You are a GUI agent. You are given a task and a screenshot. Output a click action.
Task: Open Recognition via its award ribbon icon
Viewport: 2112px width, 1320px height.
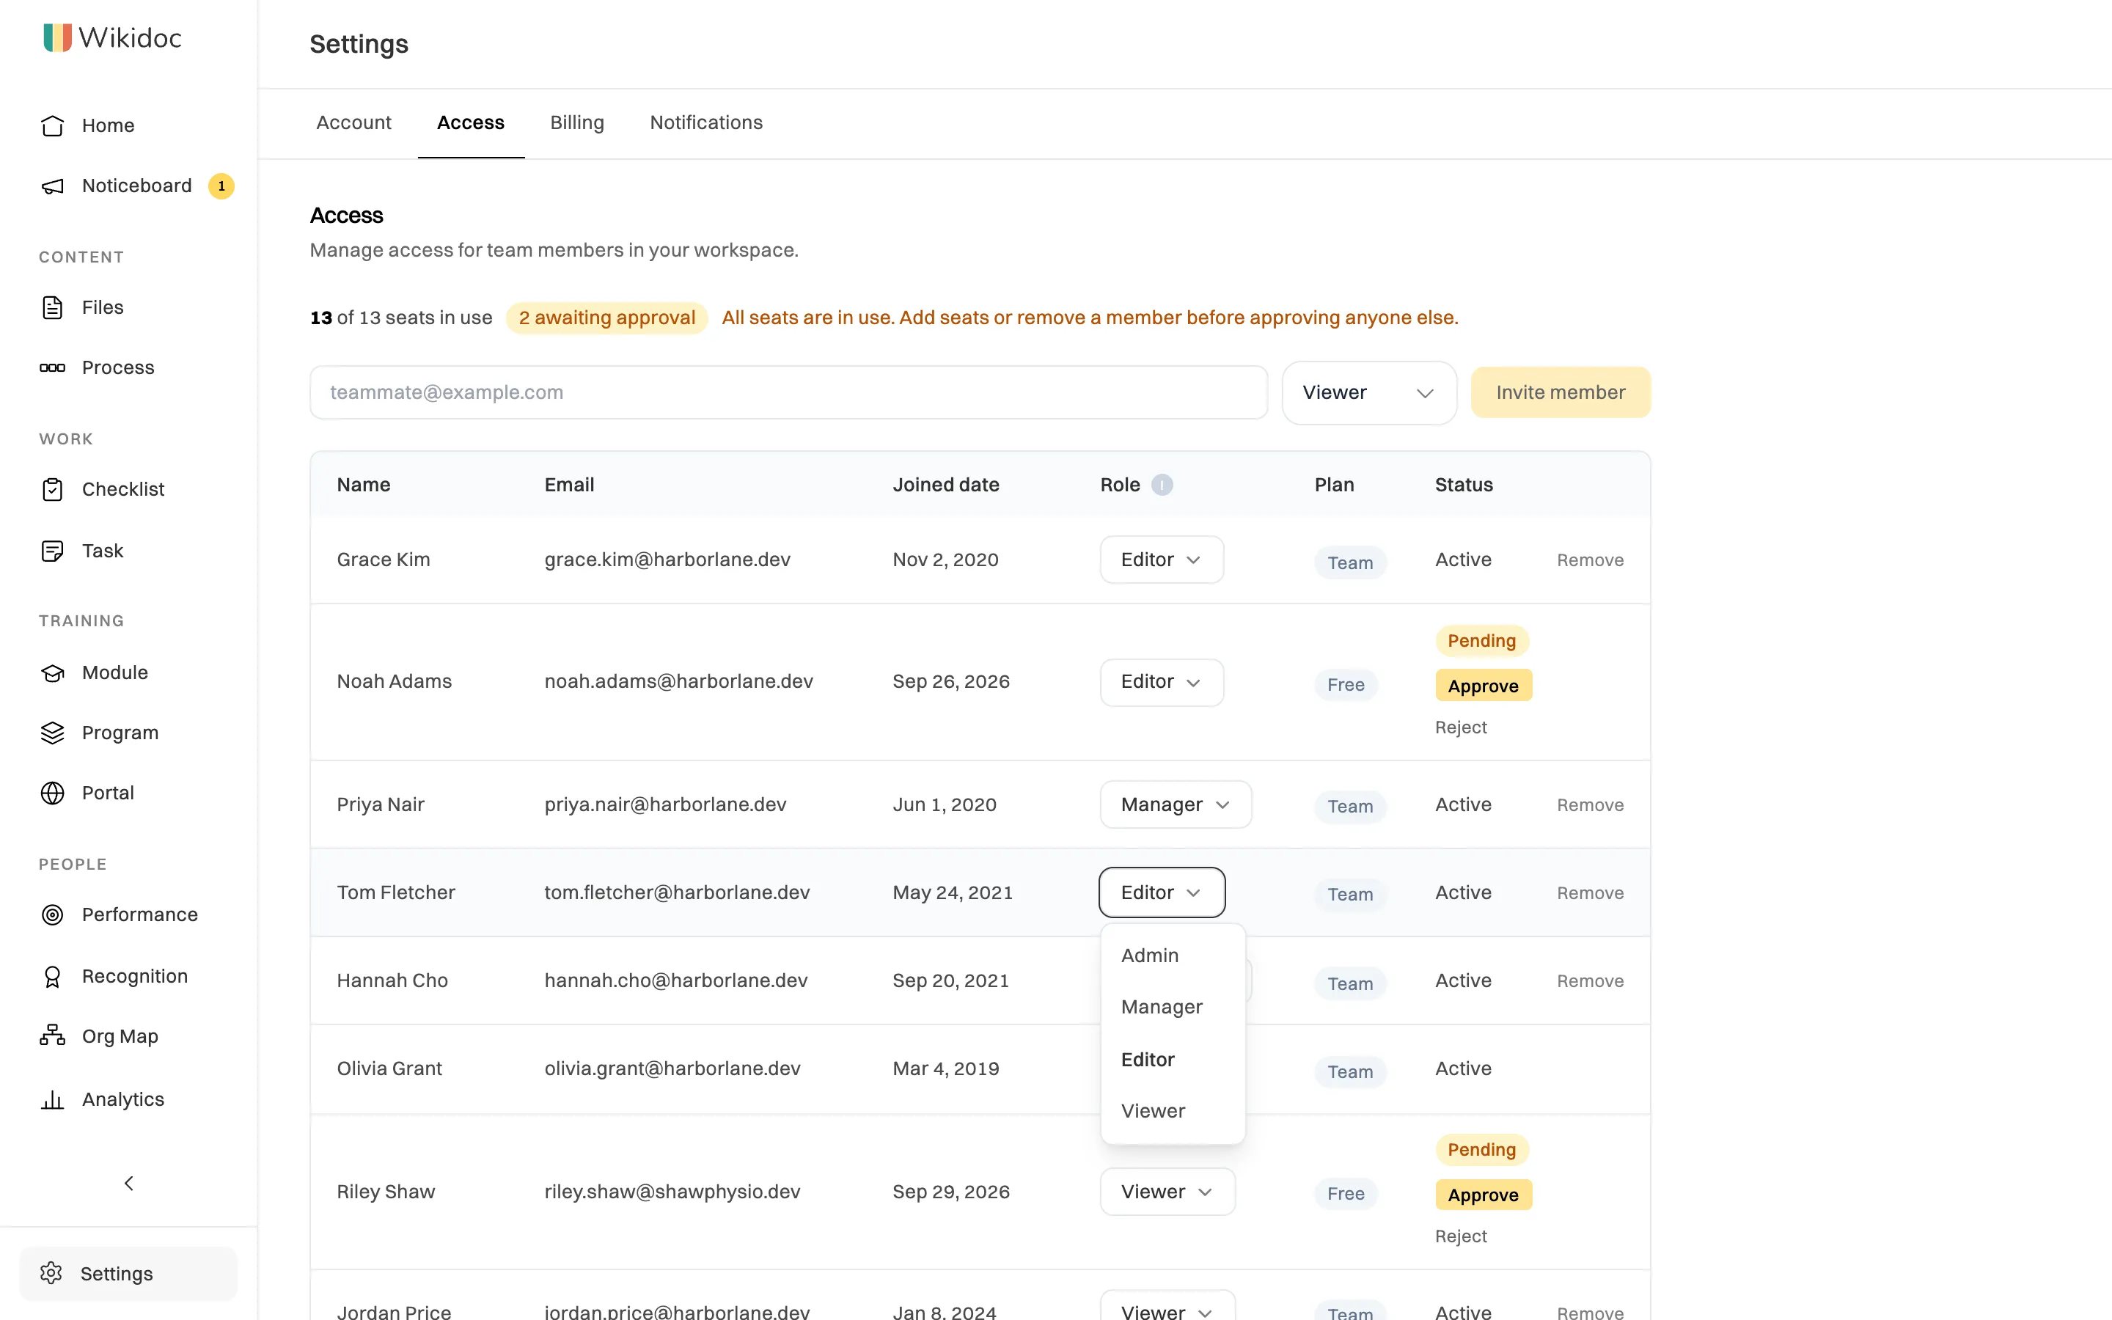point(52,976)
